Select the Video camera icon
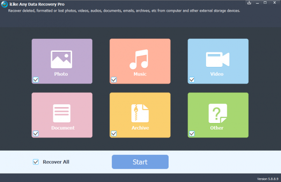The image size is (281, 182). [x=218, y=59]
